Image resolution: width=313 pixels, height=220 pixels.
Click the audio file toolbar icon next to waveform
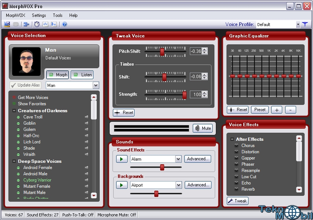click(54, 24)
